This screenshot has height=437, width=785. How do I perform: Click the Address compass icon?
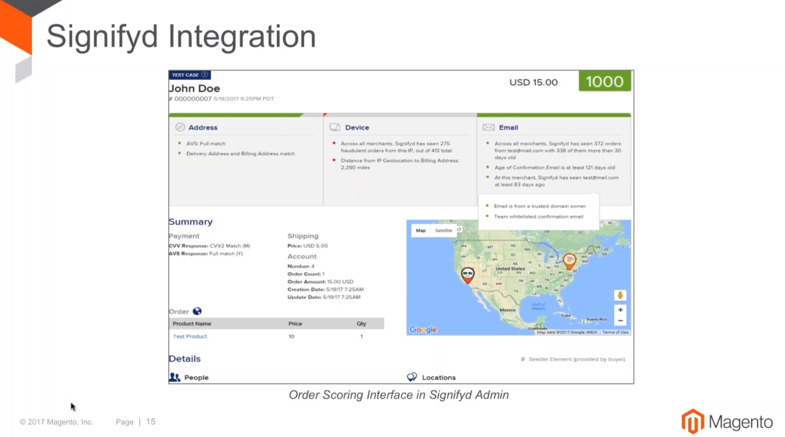tap(180, 127)
